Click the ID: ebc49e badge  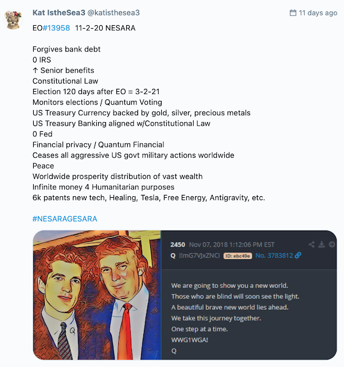click(237, 255)
